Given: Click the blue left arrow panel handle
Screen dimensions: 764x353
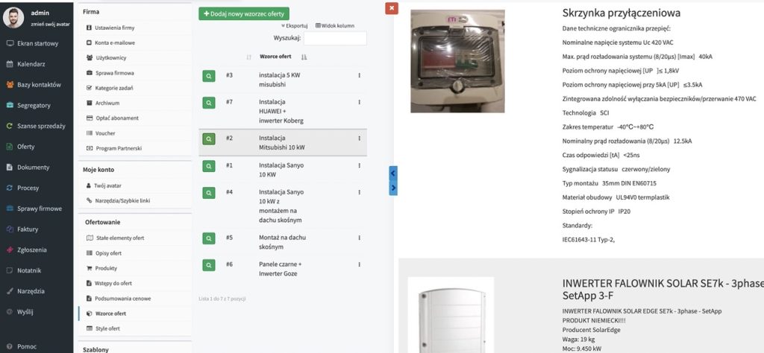Looking at the screenshot, I should (x=393, y=174).
